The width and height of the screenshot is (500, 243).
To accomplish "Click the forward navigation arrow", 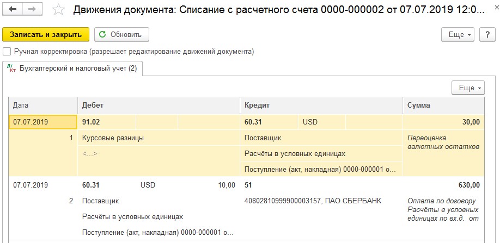I will point(32,10).
